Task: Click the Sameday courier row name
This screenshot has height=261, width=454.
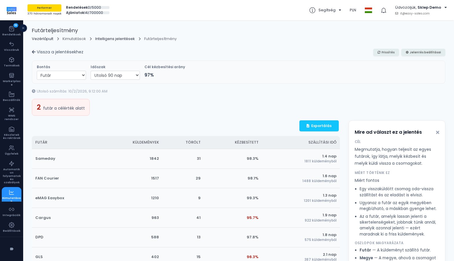Action: click(x=45, y=159)
